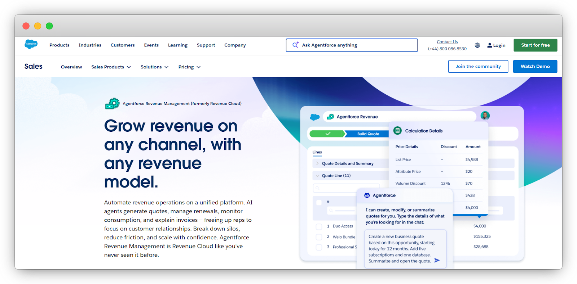Click the green checkmark progress step

coord(327,134)
